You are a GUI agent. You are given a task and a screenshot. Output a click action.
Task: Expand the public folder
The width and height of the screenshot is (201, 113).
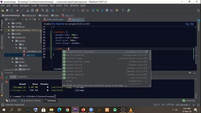9,34
